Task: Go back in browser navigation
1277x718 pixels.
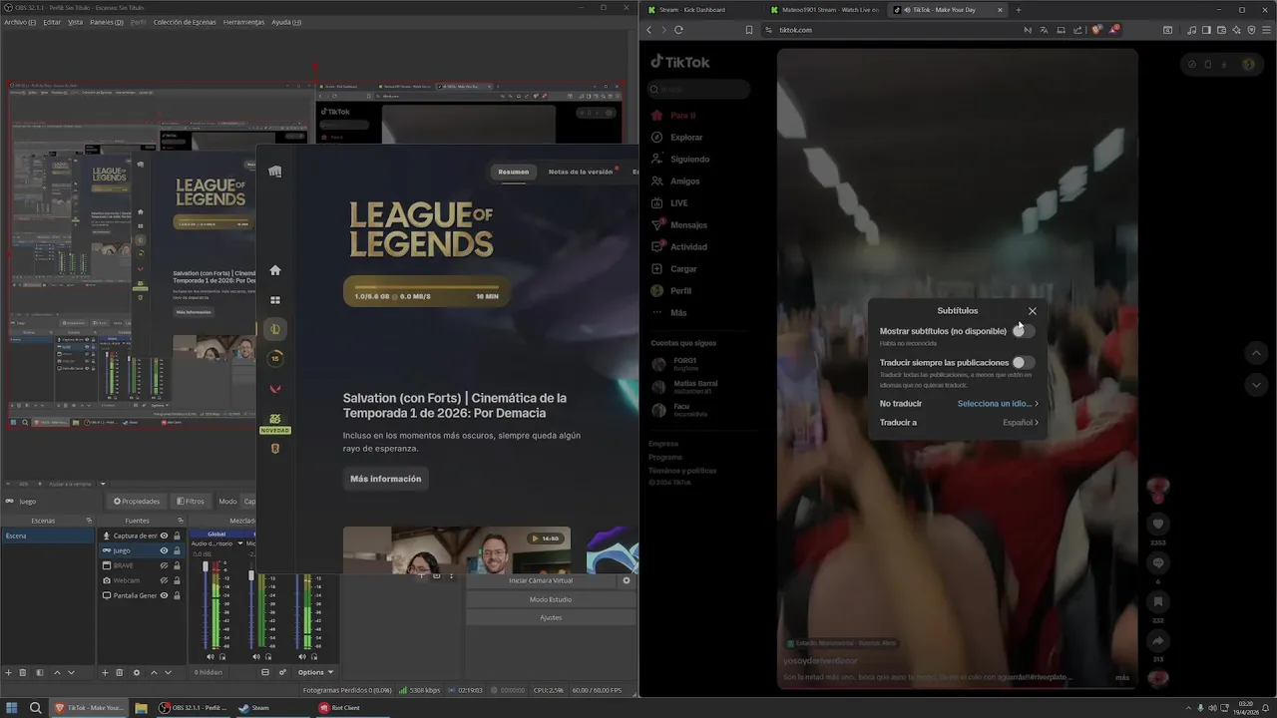Action: (648, 30)
